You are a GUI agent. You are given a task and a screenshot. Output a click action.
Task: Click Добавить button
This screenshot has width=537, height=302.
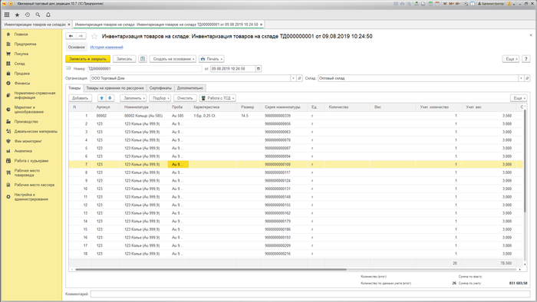[80, 98]
